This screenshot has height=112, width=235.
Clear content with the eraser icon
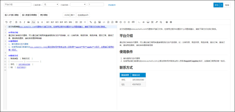pyautogui.click(x=157, y=22)
